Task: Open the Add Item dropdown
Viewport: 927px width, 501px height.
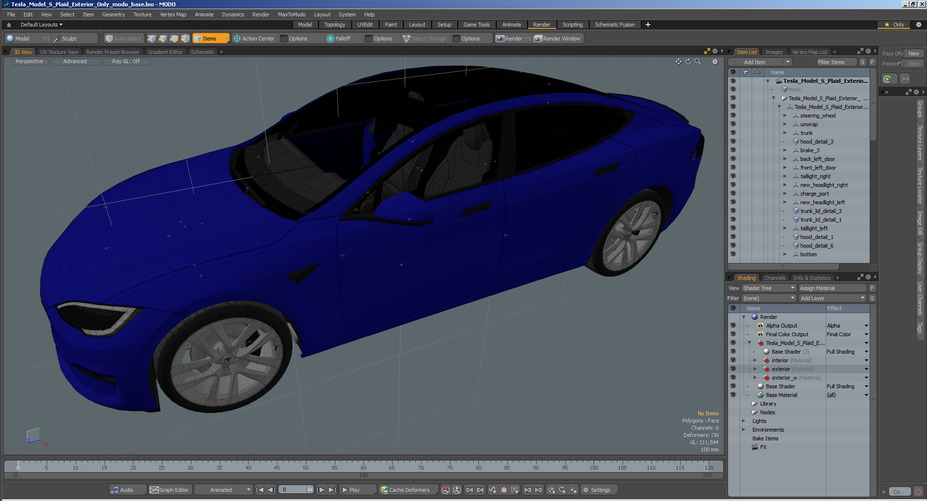Action: [x=759, y=62]
